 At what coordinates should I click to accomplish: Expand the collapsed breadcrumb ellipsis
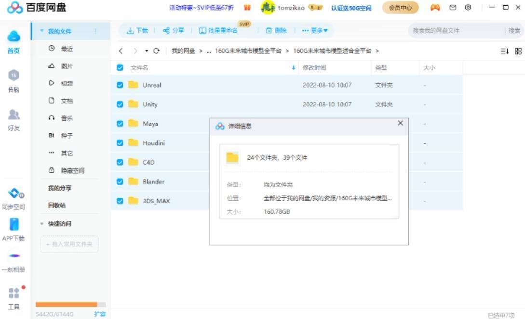209,51
